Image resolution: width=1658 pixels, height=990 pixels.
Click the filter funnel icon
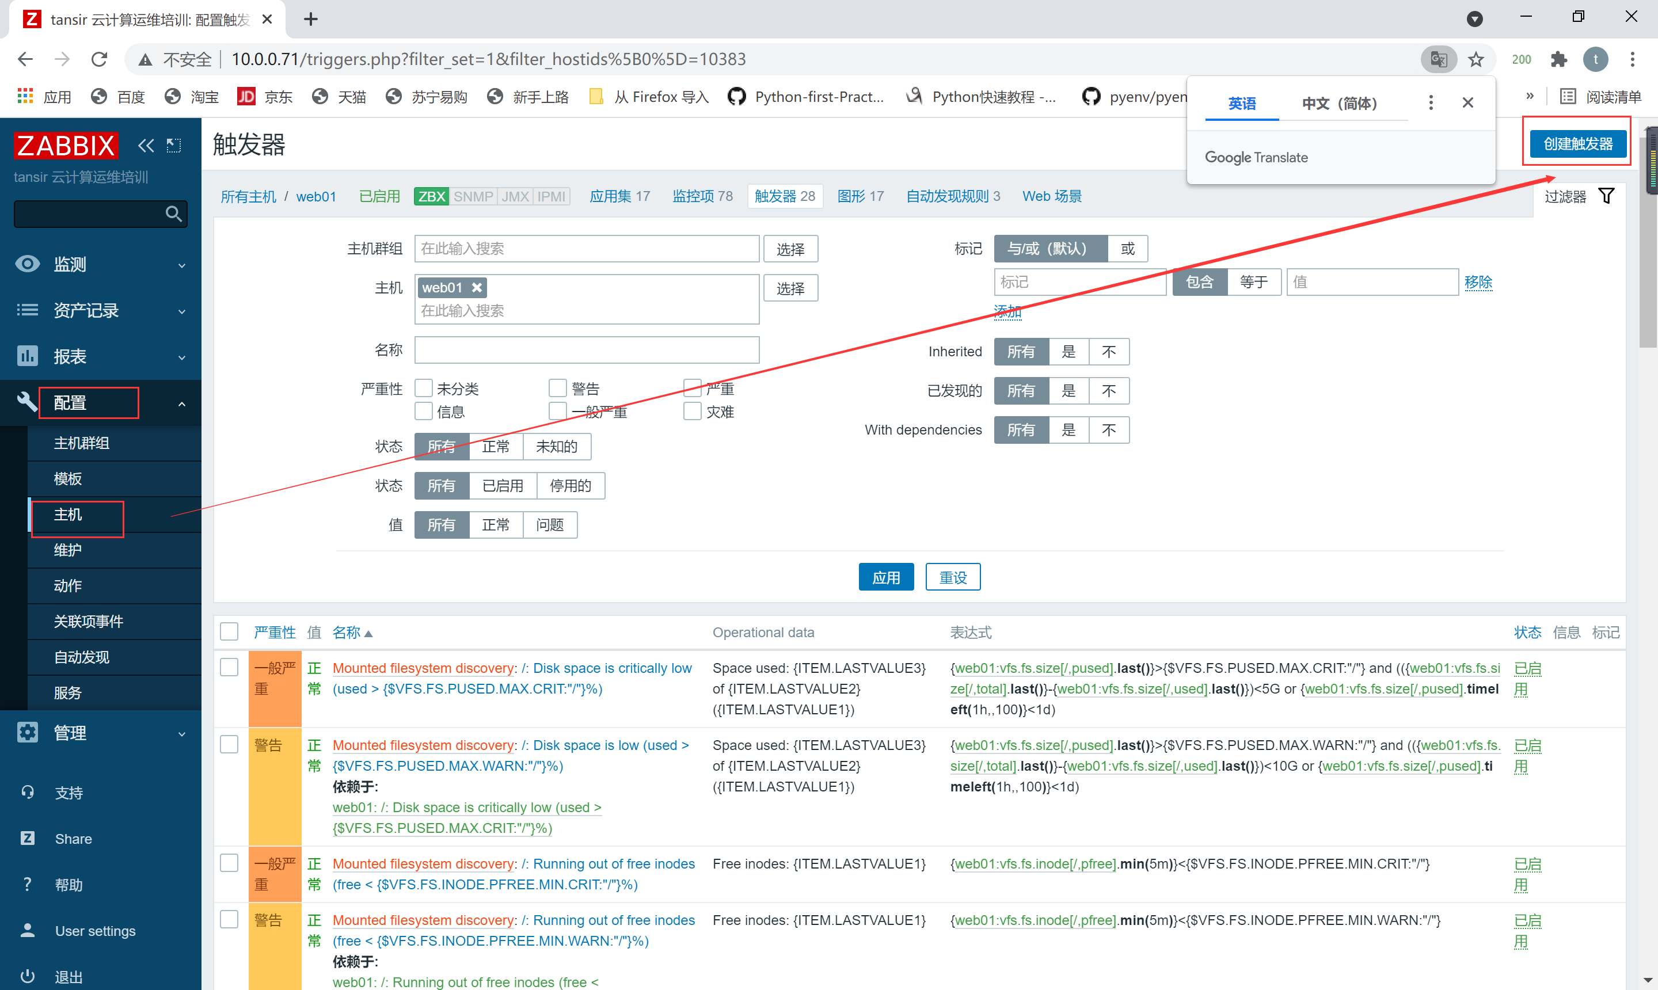tap(1607, 196)
